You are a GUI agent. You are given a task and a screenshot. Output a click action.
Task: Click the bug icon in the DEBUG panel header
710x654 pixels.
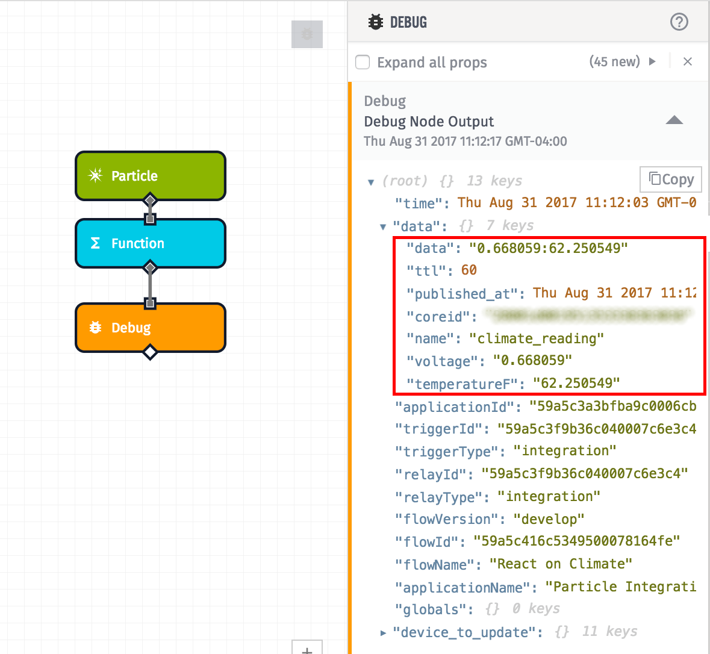pyautogui.click(x=376, y=22)
